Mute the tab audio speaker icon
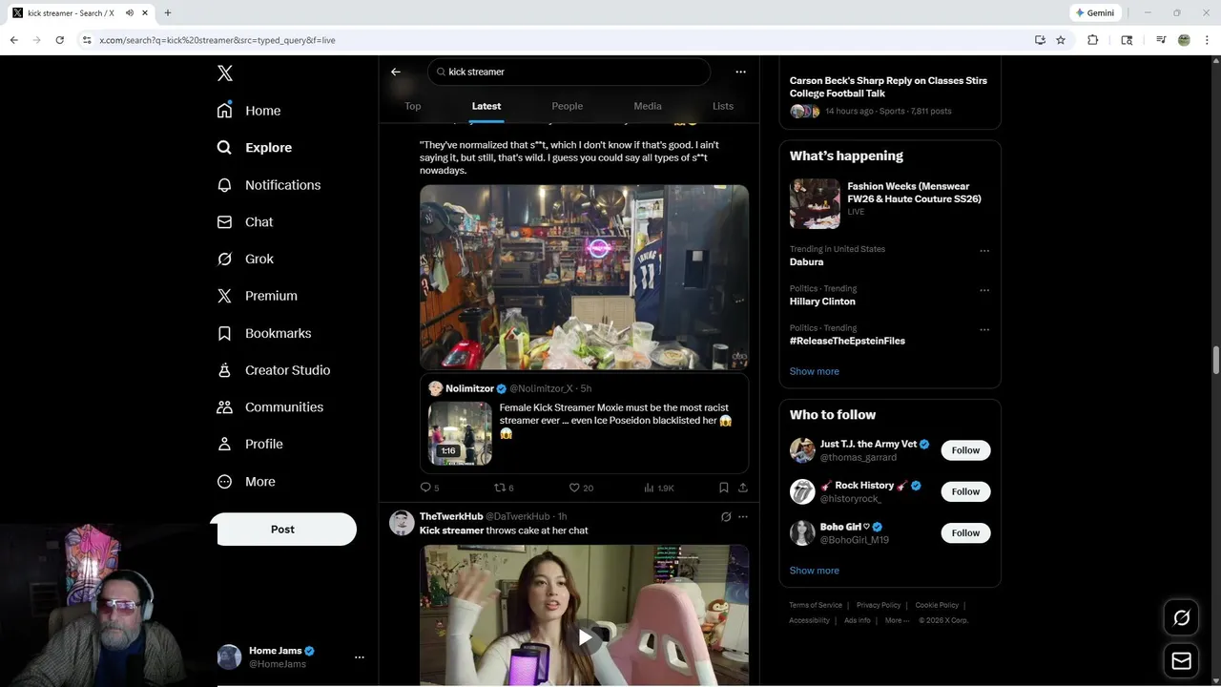The height and width of the screenshot is (687, 1221). click(129, 13)
